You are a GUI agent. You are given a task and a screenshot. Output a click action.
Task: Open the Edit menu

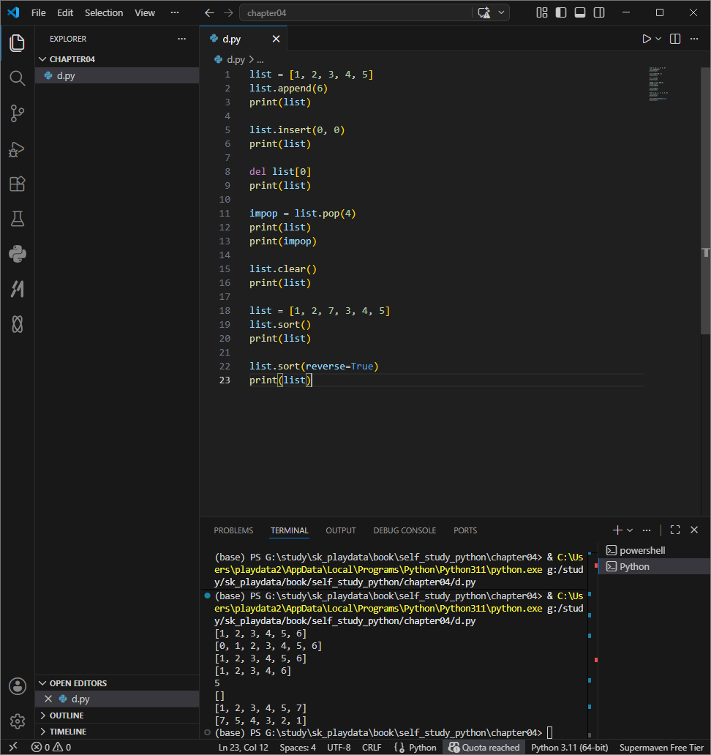click(x=65, y=13)
